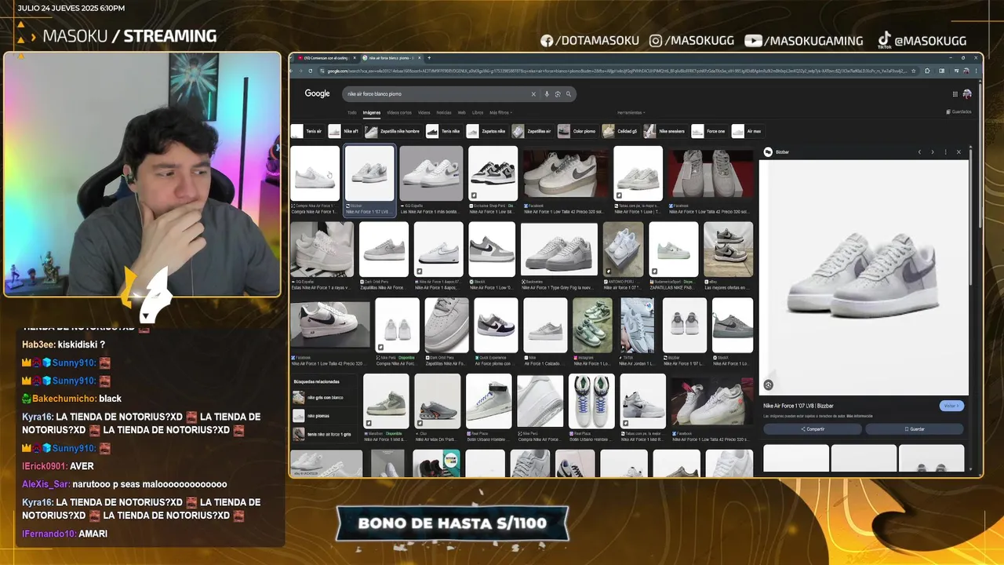Click the Guardar button

(915, 429)
